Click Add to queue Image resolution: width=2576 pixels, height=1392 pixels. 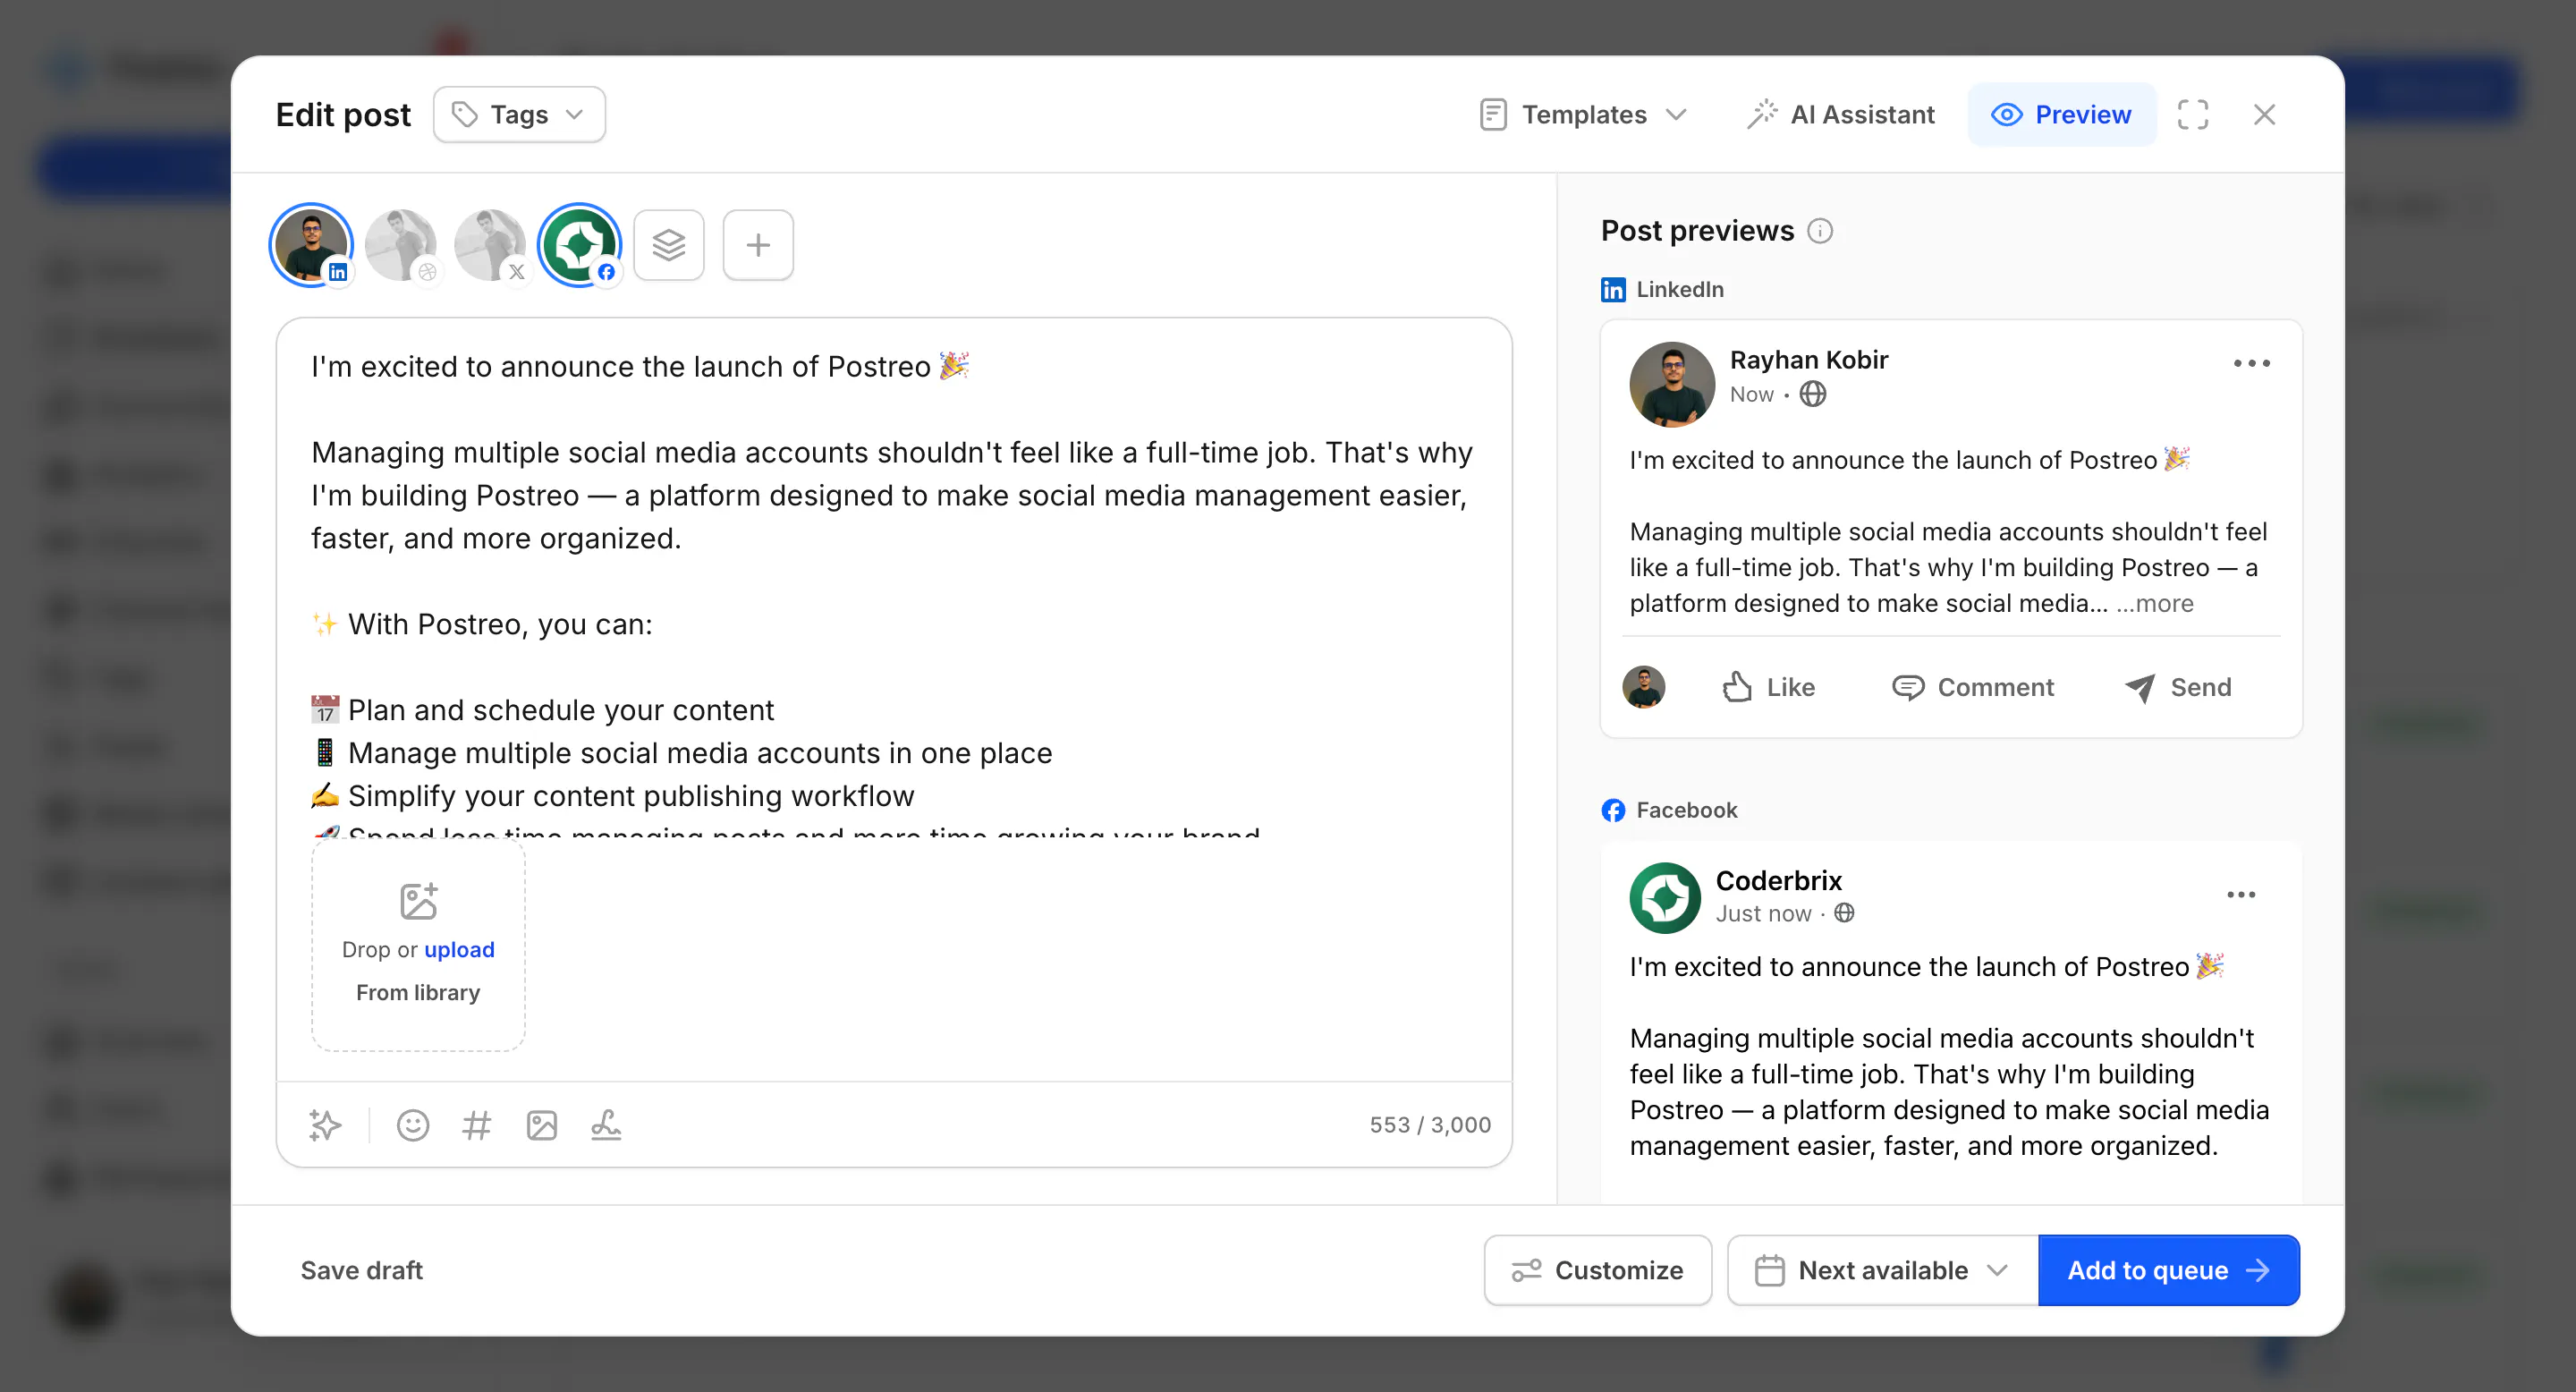click(x=2168, y=1270)
